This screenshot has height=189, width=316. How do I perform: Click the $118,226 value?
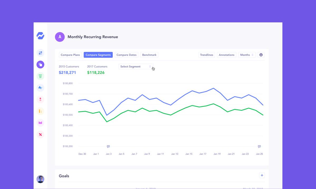[96, 72]
